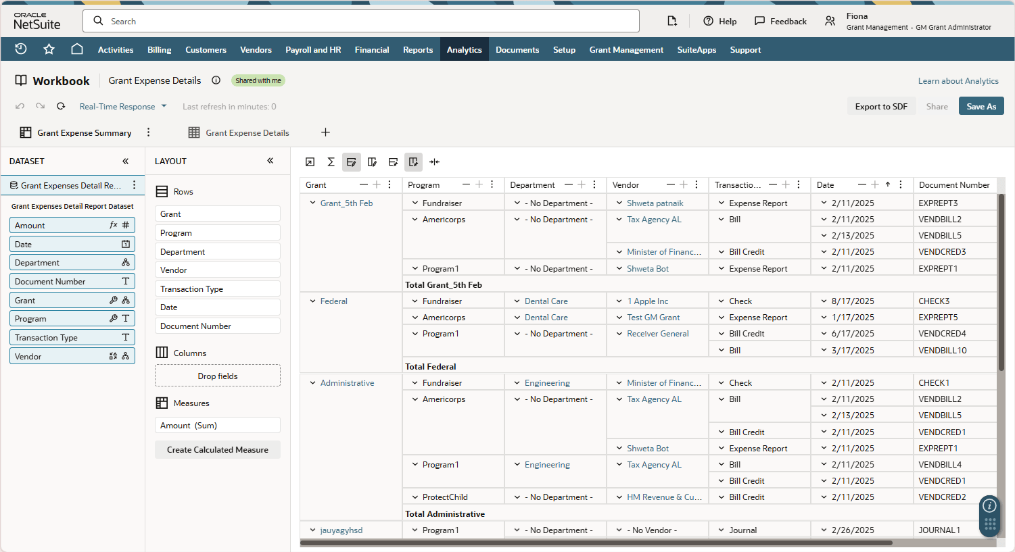
Task: Expand the Federal grant row
Action: (x=312, y=301)
